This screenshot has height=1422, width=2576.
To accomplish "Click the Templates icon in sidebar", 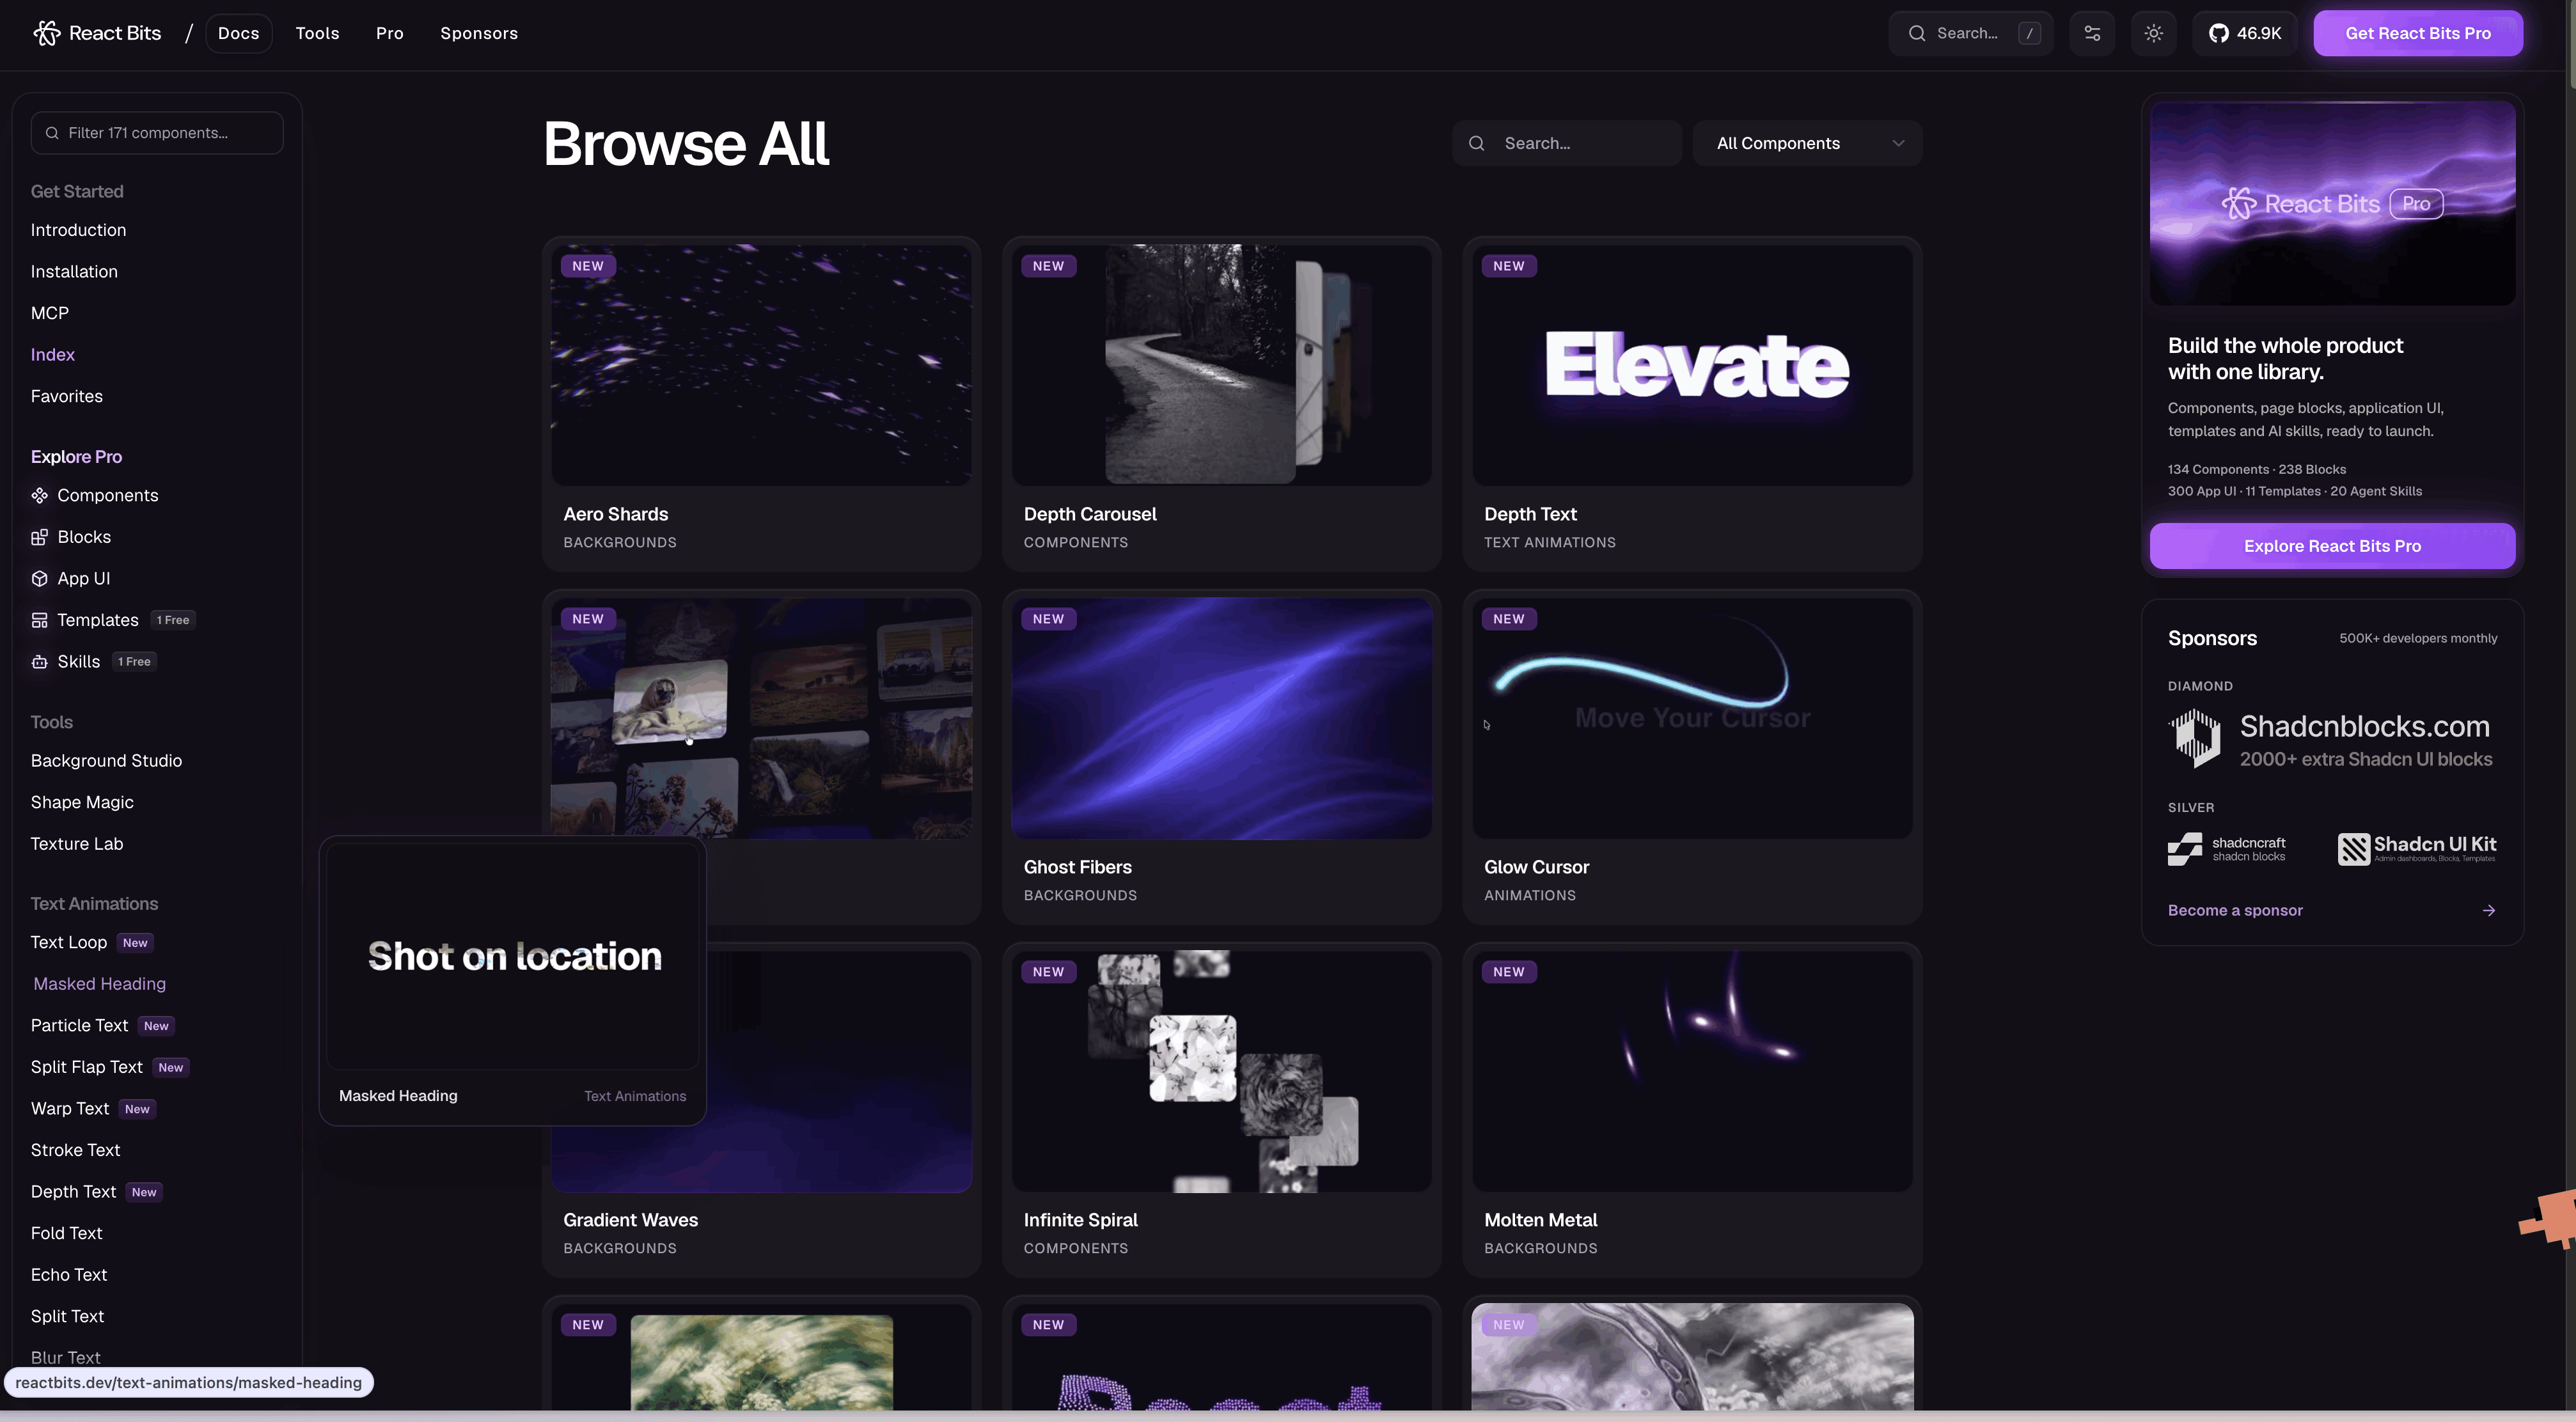I will click(x=39, y=620).
